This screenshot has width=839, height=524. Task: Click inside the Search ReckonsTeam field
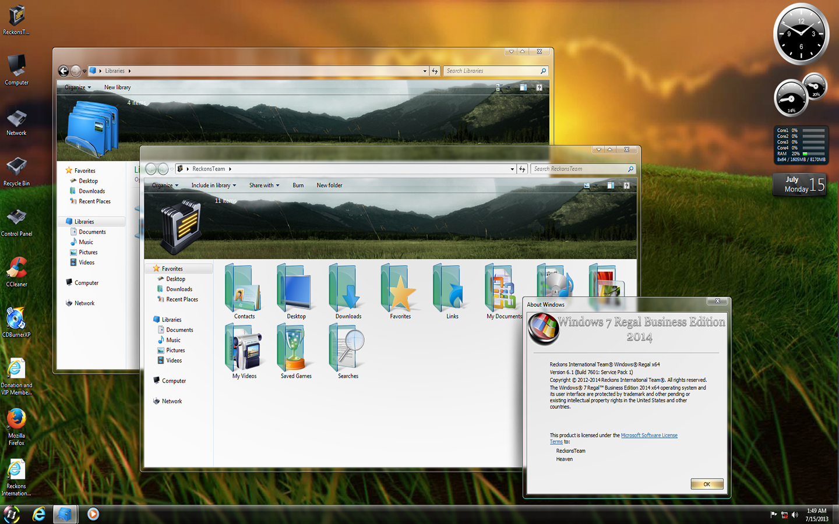pyautogui.click(x=583, y=168)
